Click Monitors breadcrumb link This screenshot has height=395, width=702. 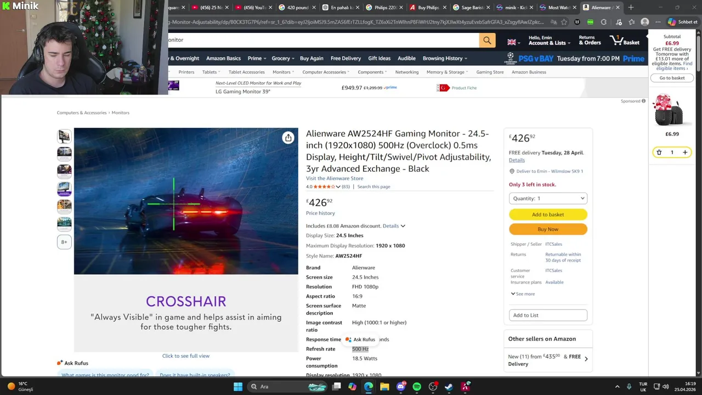pyautogui.click(x=121, y=112)
